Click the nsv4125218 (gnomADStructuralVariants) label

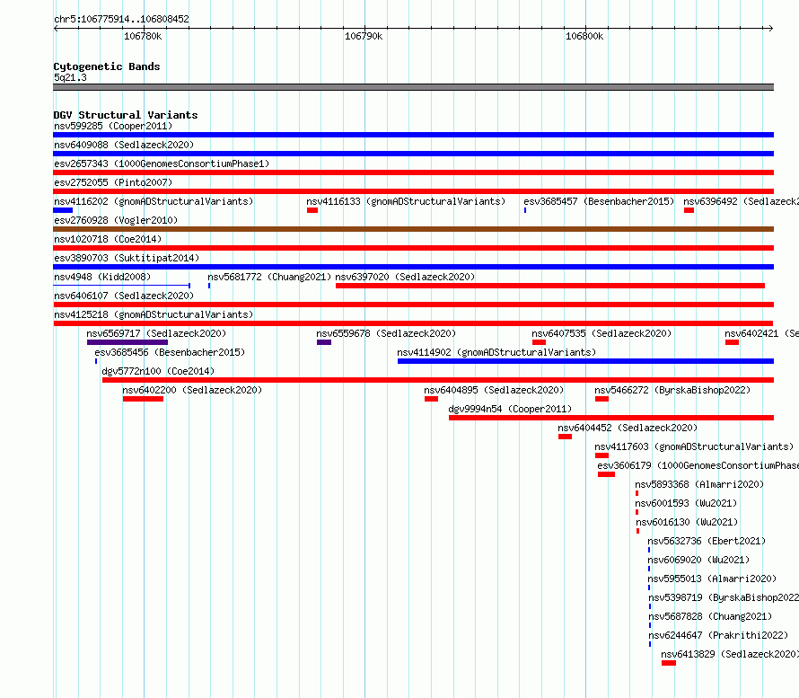[x=154, y=314]
